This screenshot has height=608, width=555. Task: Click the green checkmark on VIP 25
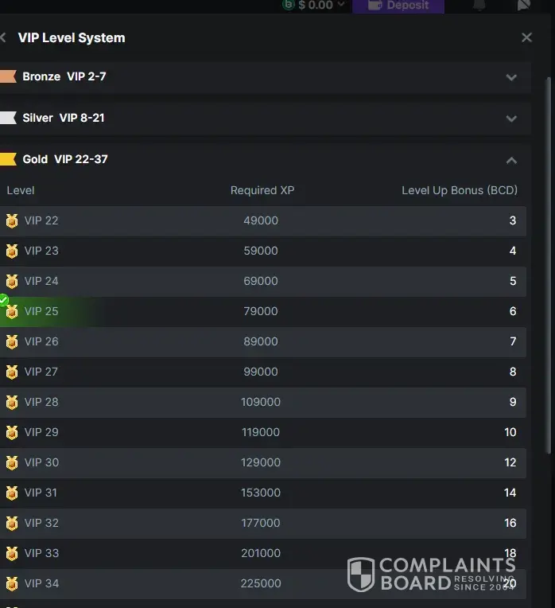pos(3,300)
